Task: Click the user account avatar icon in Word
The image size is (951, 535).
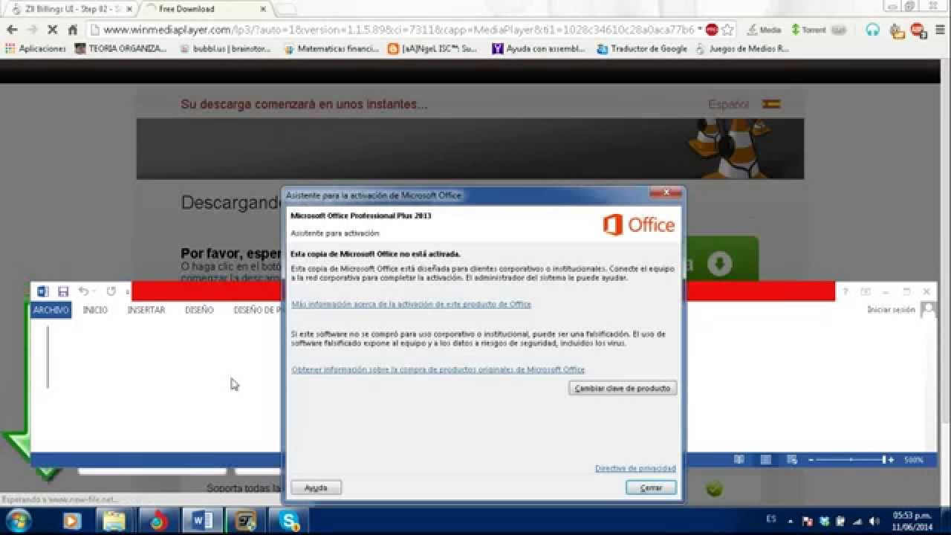Action: [x=928, y=310]
